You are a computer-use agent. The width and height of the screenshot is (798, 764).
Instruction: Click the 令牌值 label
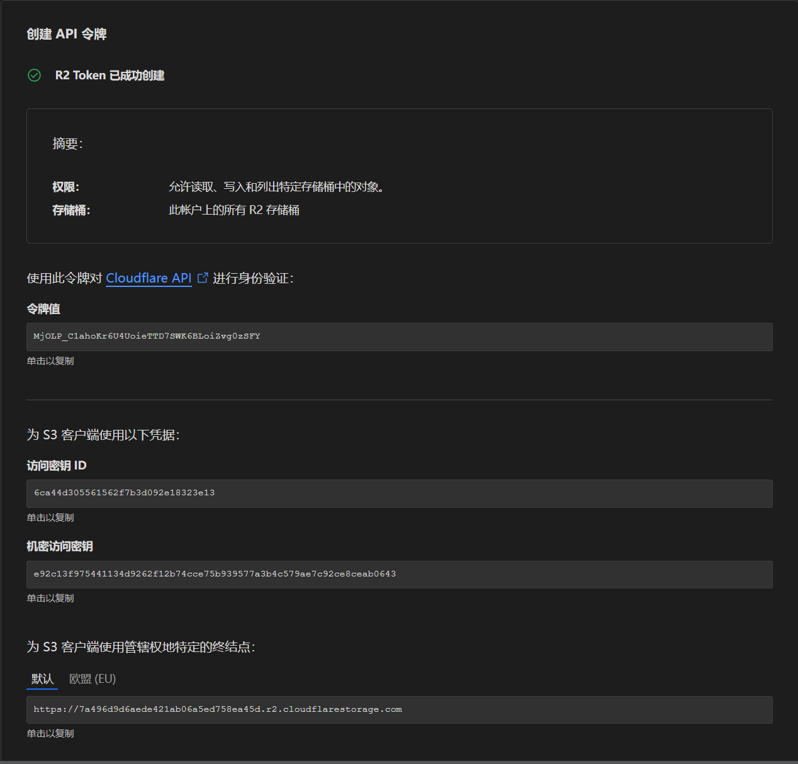coord(43,309)
